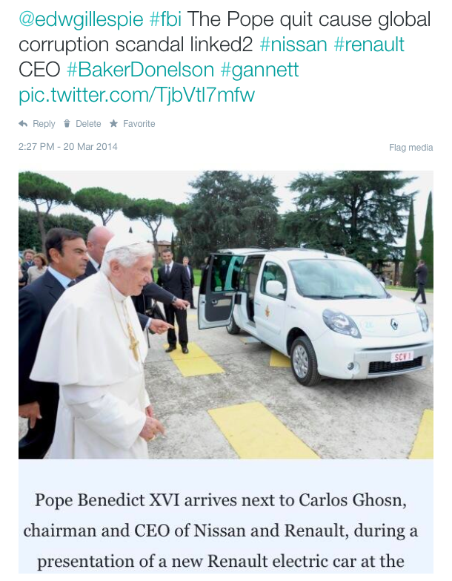The image size is (452, 581).
Task: Click the Favorite text label
Action: 139,124
